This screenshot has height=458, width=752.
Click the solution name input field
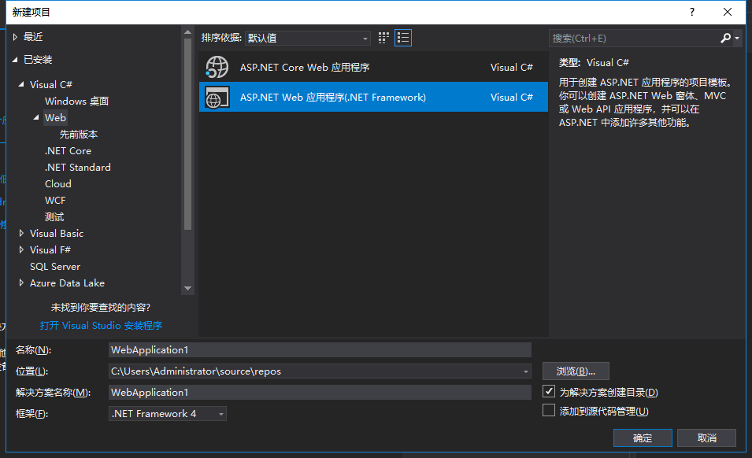pyautogui.click(x=320, y=393)
